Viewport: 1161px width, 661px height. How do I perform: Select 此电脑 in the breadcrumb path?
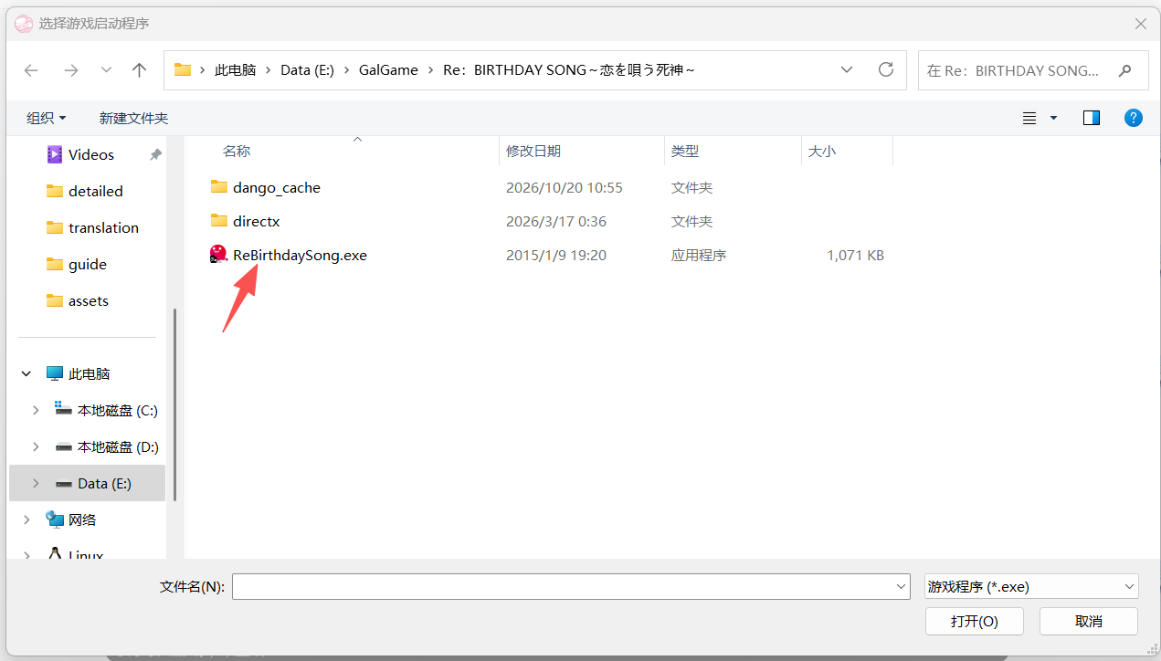coord(235,69)
